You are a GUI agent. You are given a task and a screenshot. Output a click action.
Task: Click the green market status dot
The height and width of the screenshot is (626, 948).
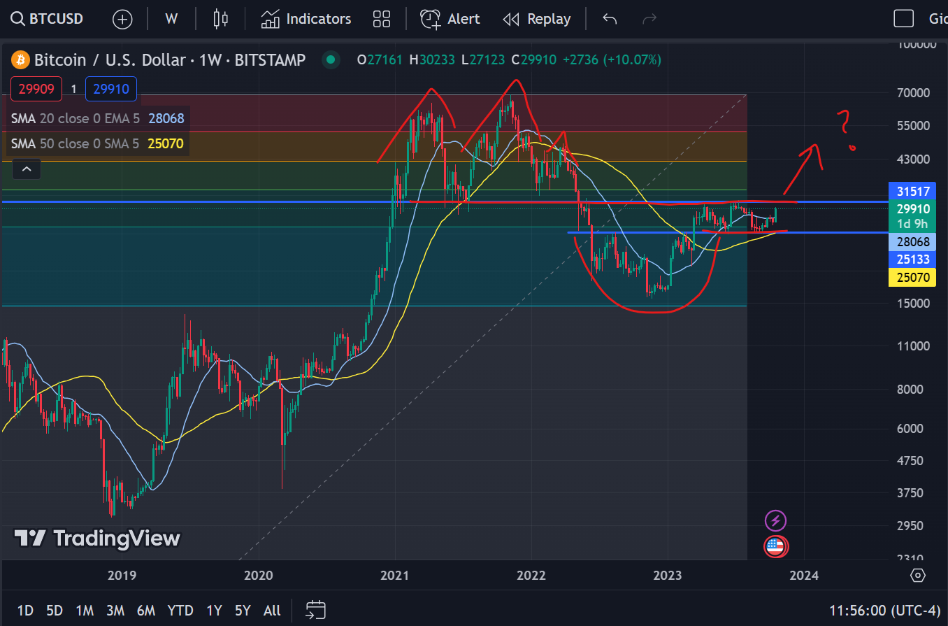pyautogui.click(x=331, y=60)
